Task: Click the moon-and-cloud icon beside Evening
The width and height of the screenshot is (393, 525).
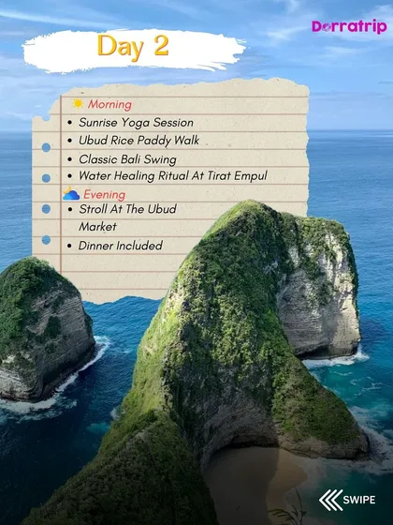Action: [71, 193]
